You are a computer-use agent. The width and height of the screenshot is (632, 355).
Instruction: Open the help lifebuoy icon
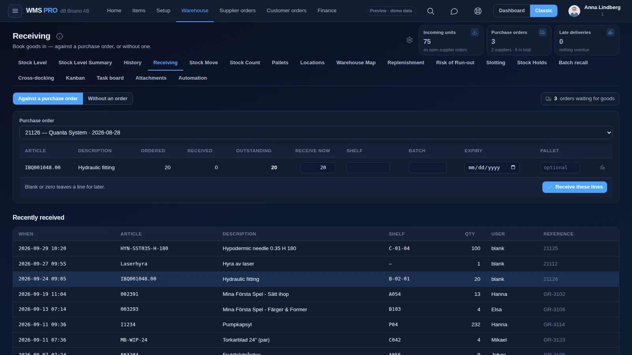(478, 11)
